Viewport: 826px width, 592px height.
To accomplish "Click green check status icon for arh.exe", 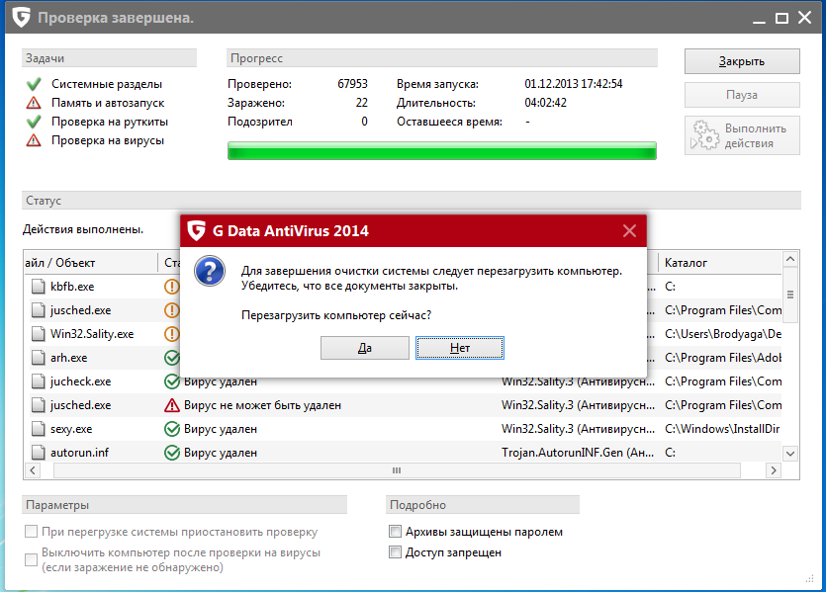I will pyautogui.click(x=172, y=358).
